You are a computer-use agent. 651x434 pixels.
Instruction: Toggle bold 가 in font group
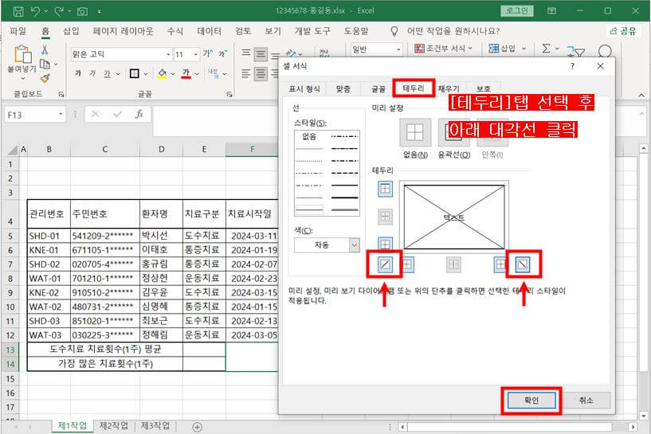point(77,74)
